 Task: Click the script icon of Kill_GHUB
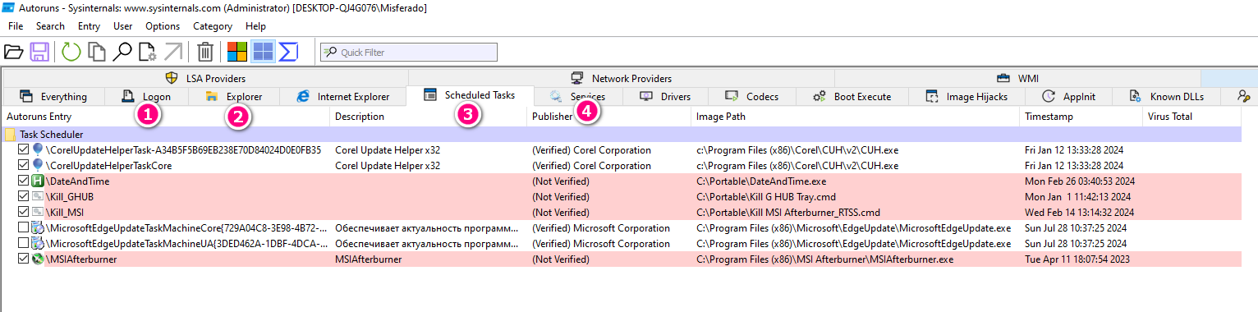(x=37, y=196)
